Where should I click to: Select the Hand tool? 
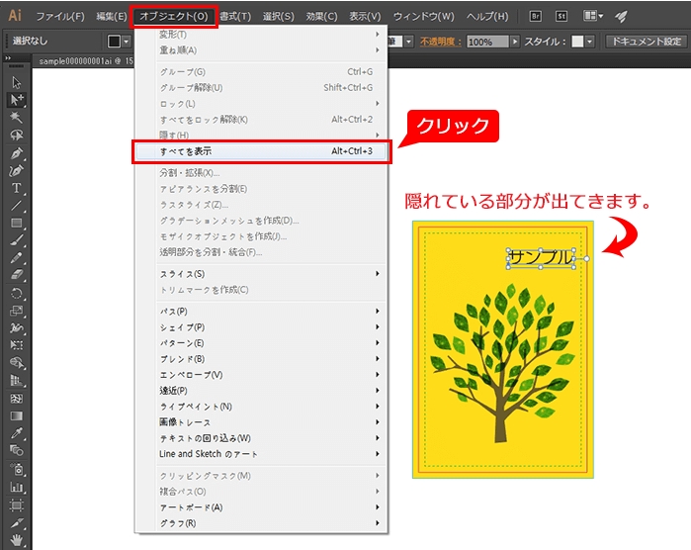pyautogui.click(x=16, y=540)
